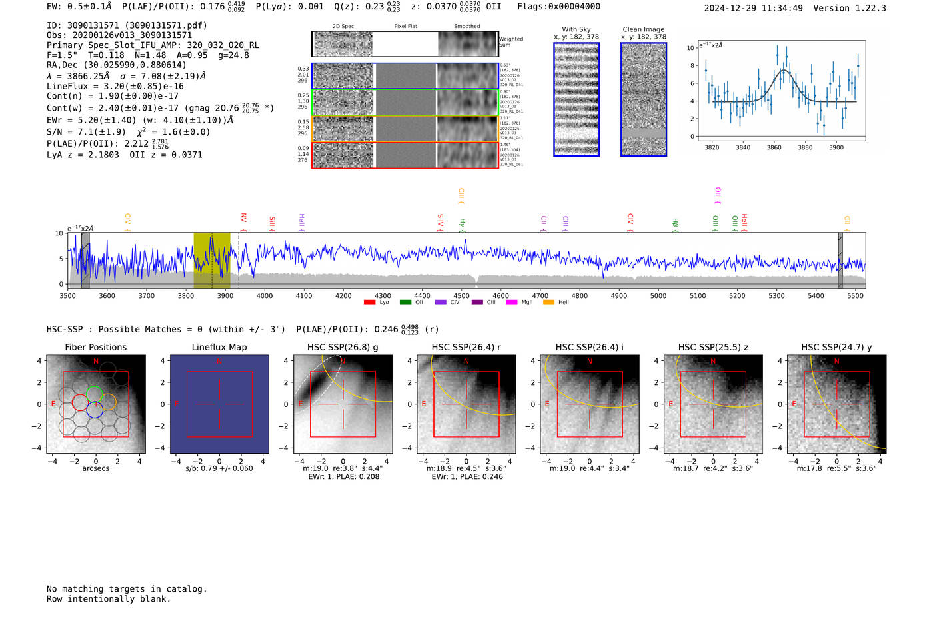Open the With Sky cutout image

point(576,99)
